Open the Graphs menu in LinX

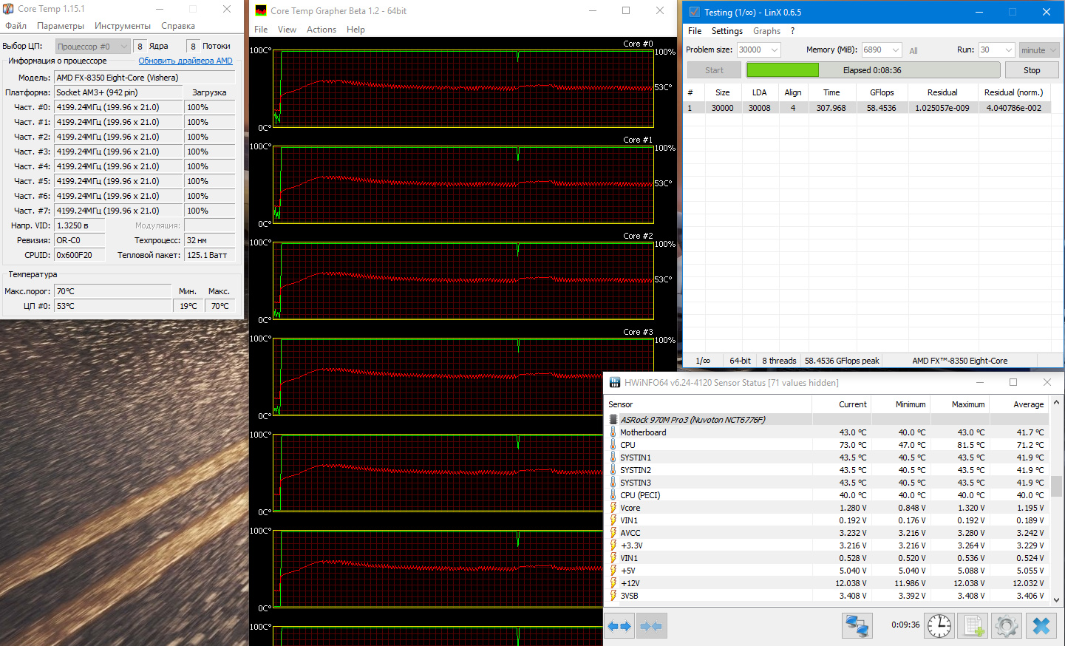pyautogui.click(x=766, y=31)
